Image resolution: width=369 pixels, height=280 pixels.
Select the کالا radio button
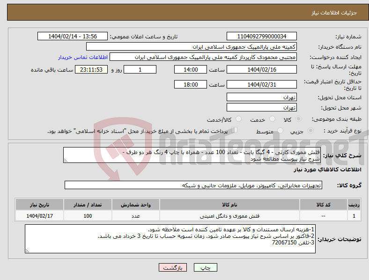tap(298, 119)
